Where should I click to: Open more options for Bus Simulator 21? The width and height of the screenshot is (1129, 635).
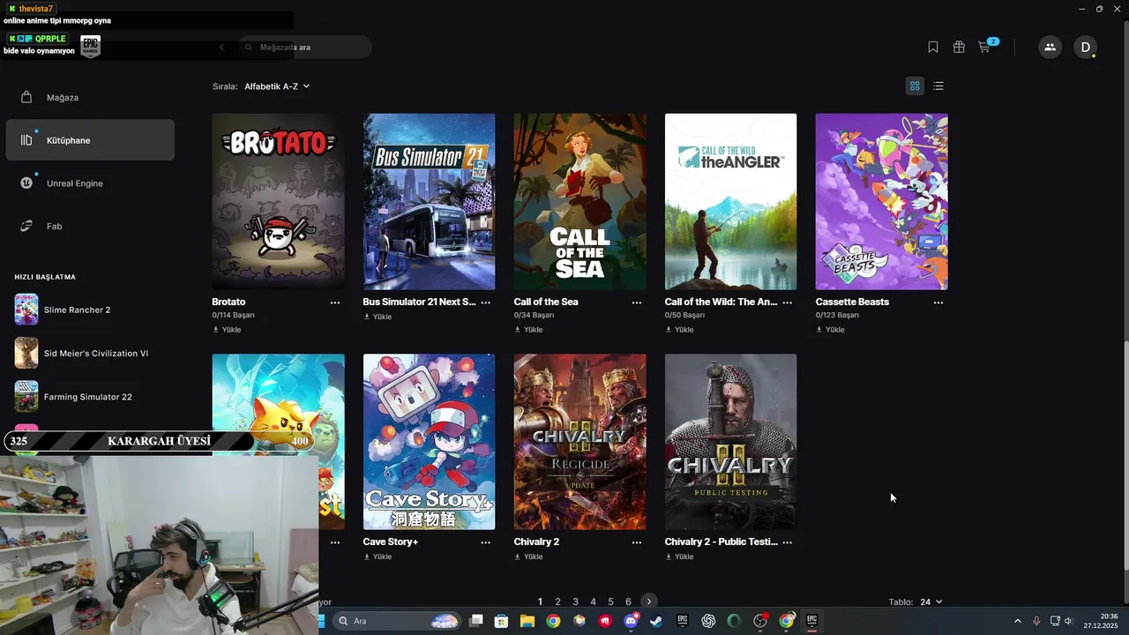[x=486, y=303]
